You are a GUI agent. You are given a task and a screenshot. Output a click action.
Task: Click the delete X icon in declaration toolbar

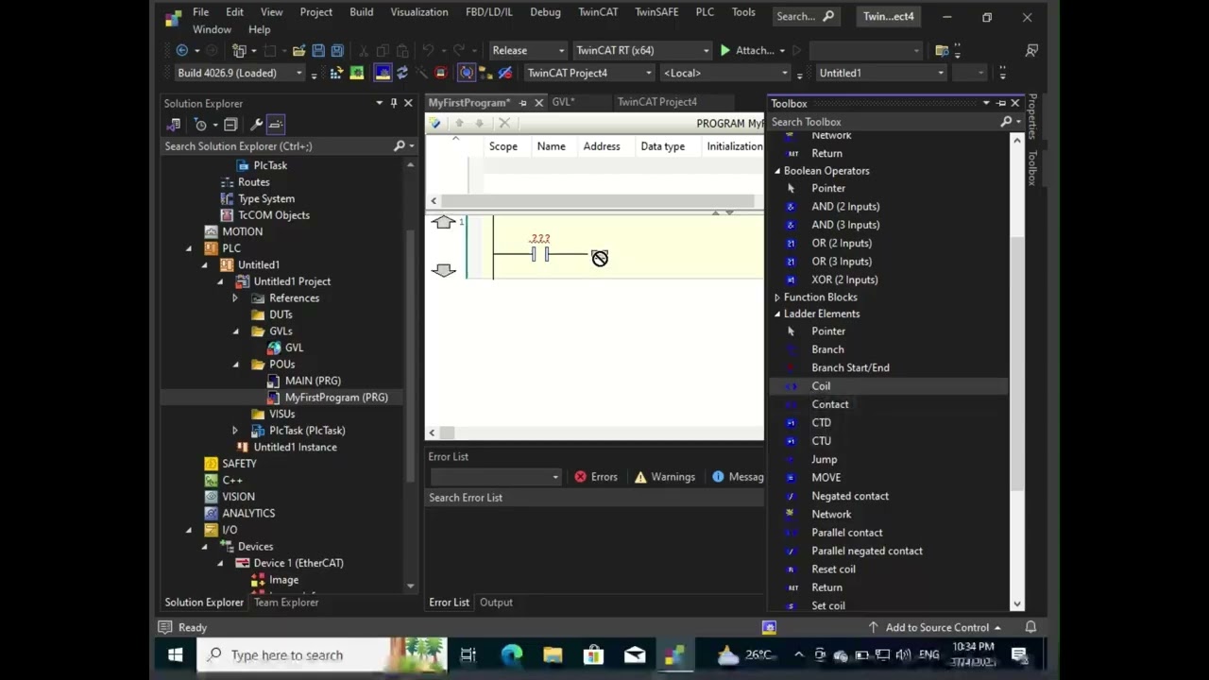pyautogui.click(x=504, y=123)
